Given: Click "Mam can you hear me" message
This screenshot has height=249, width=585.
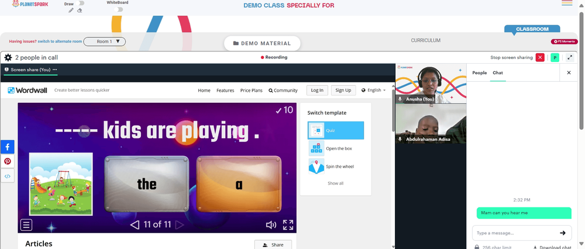Looking at the screenshot, I should point(524,213).
